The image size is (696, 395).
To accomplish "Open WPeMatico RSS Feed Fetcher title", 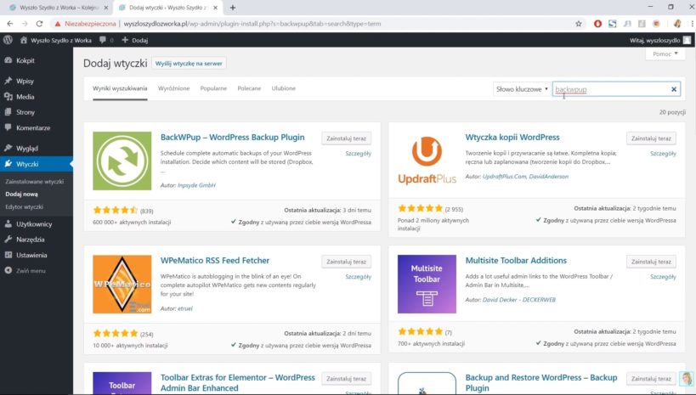I will click(x=215, y=261).
